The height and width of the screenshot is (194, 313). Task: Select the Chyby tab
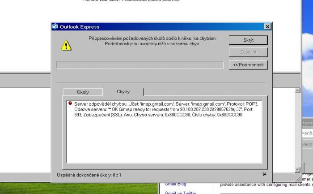(123, 91)
